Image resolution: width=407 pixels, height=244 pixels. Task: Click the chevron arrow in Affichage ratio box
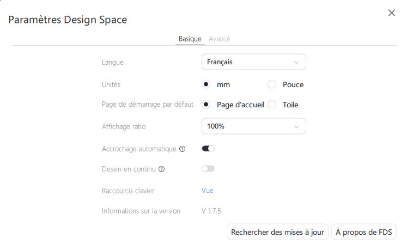click(296, 127)
